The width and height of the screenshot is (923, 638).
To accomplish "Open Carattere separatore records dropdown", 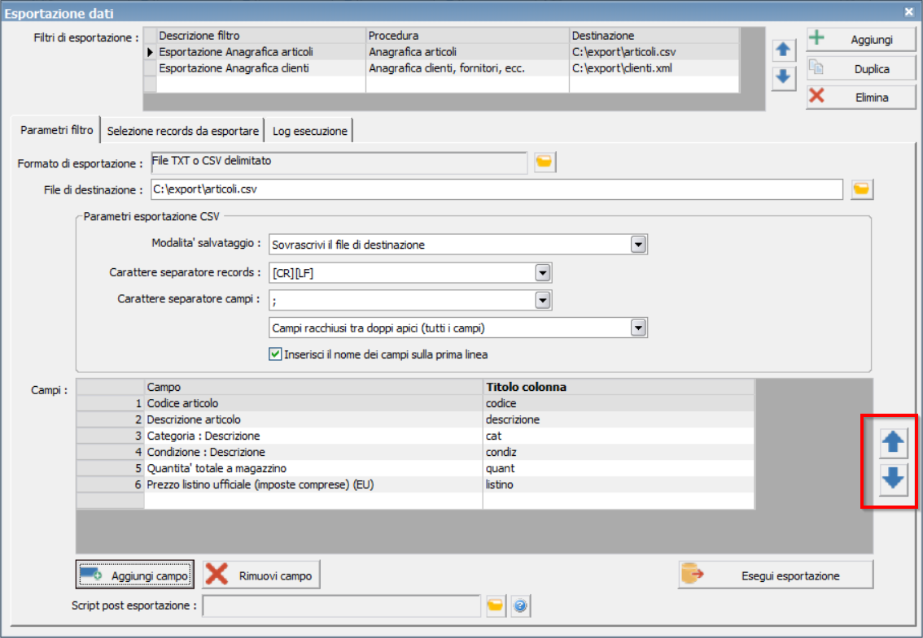I will [x=543, y=273].
